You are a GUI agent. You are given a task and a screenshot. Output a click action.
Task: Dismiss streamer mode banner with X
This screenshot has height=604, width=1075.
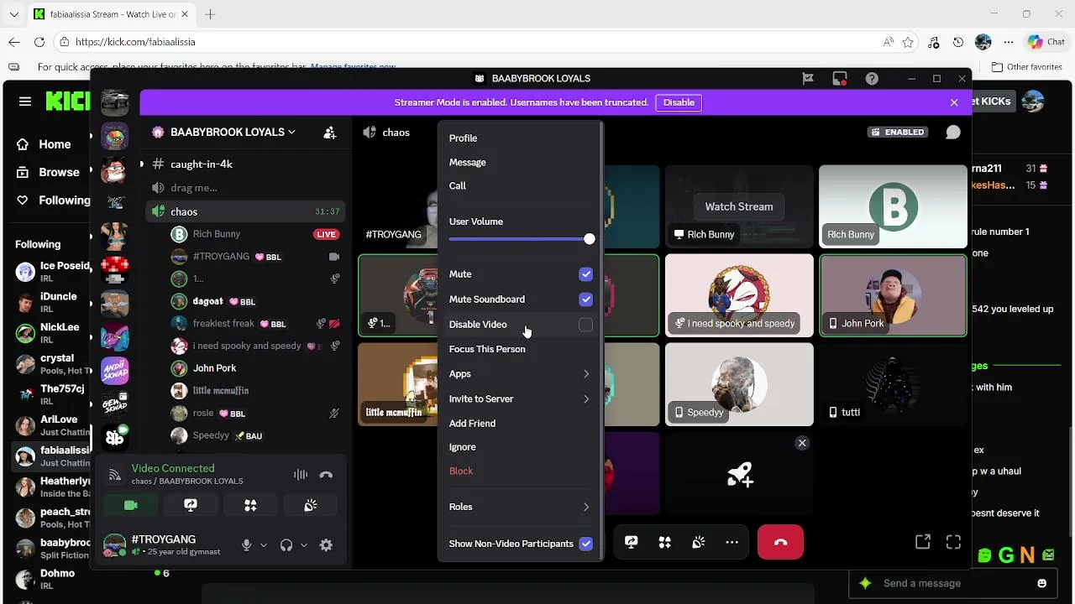(954, 102)
